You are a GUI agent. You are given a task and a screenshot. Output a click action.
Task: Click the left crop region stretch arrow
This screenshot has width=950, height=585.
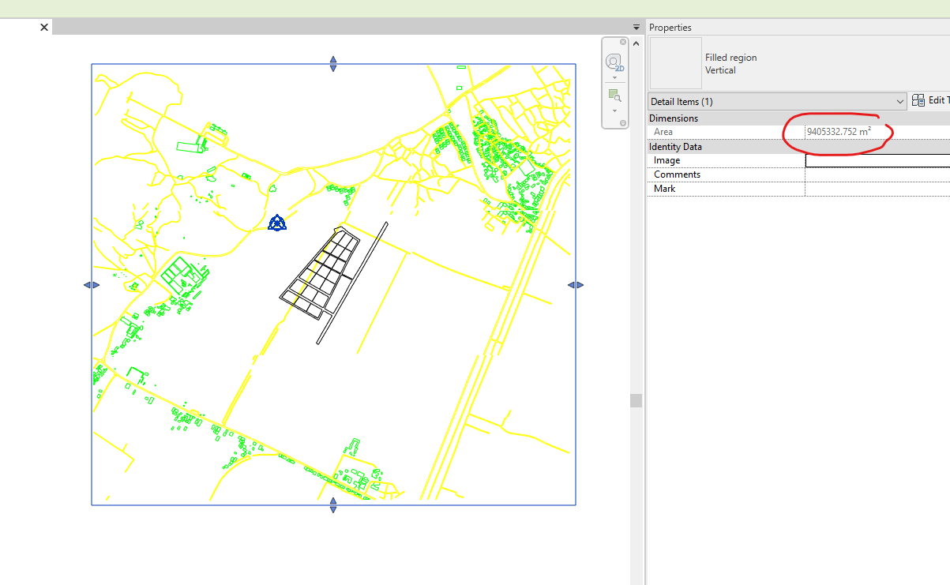coord(92,285)
